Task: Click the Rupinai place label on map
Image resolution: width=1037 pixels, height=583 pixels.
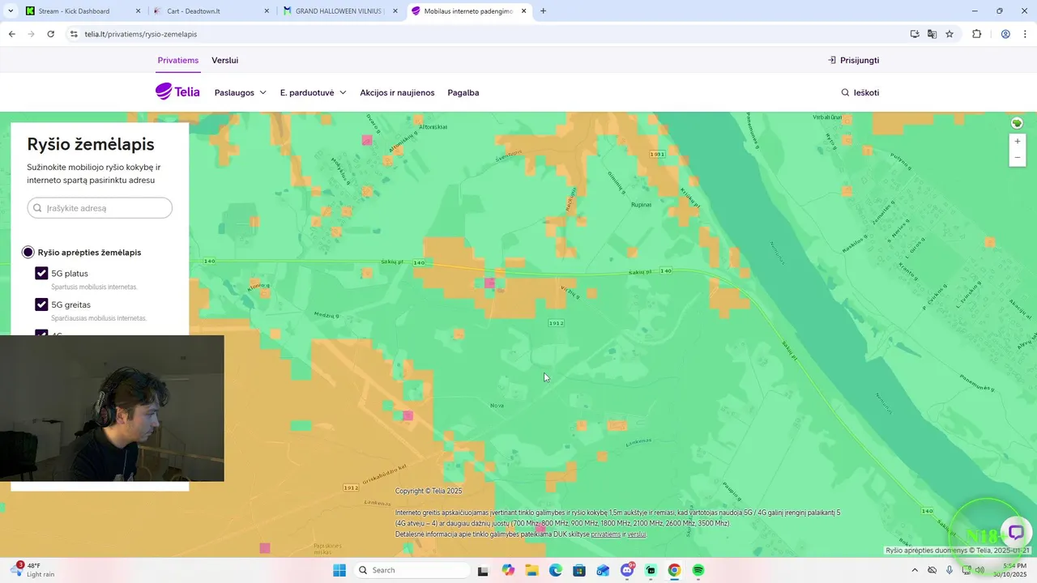Action: click(642, 205)
